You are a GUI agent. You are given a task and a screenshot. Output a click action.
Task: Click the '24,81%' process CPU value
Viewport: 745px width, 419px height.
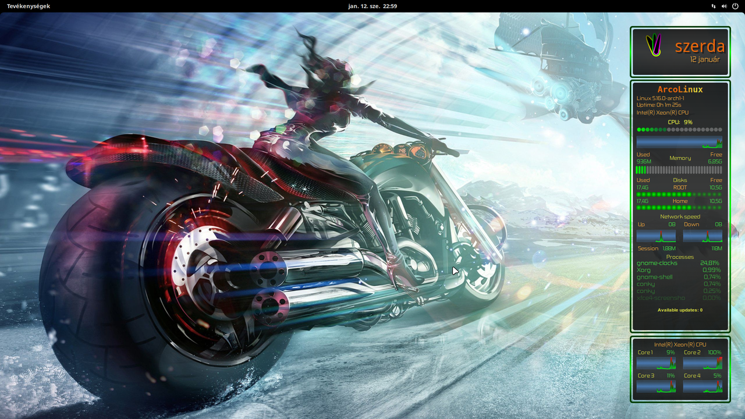coord(710,263)
